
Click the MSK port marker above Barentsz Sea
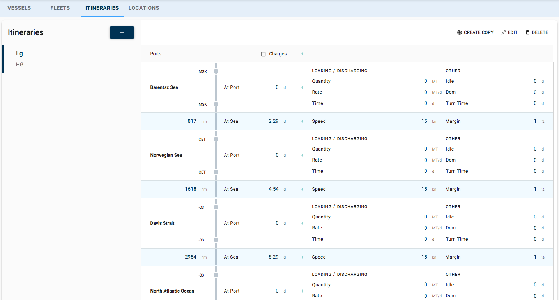[x=216, y=71]
